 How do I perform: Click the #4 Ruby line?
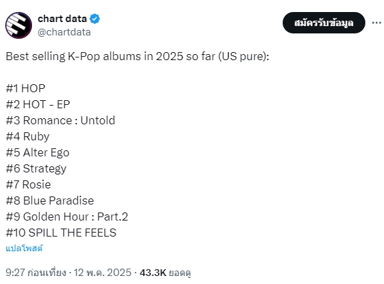(28, 136)
